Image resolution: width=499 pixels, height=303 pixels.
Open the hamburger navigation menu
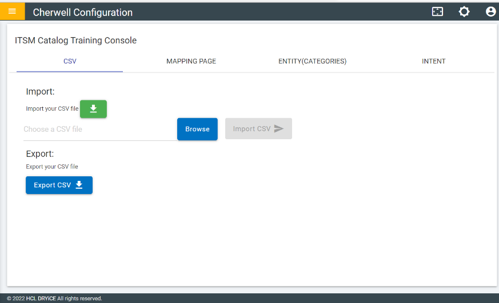[12, 11]
